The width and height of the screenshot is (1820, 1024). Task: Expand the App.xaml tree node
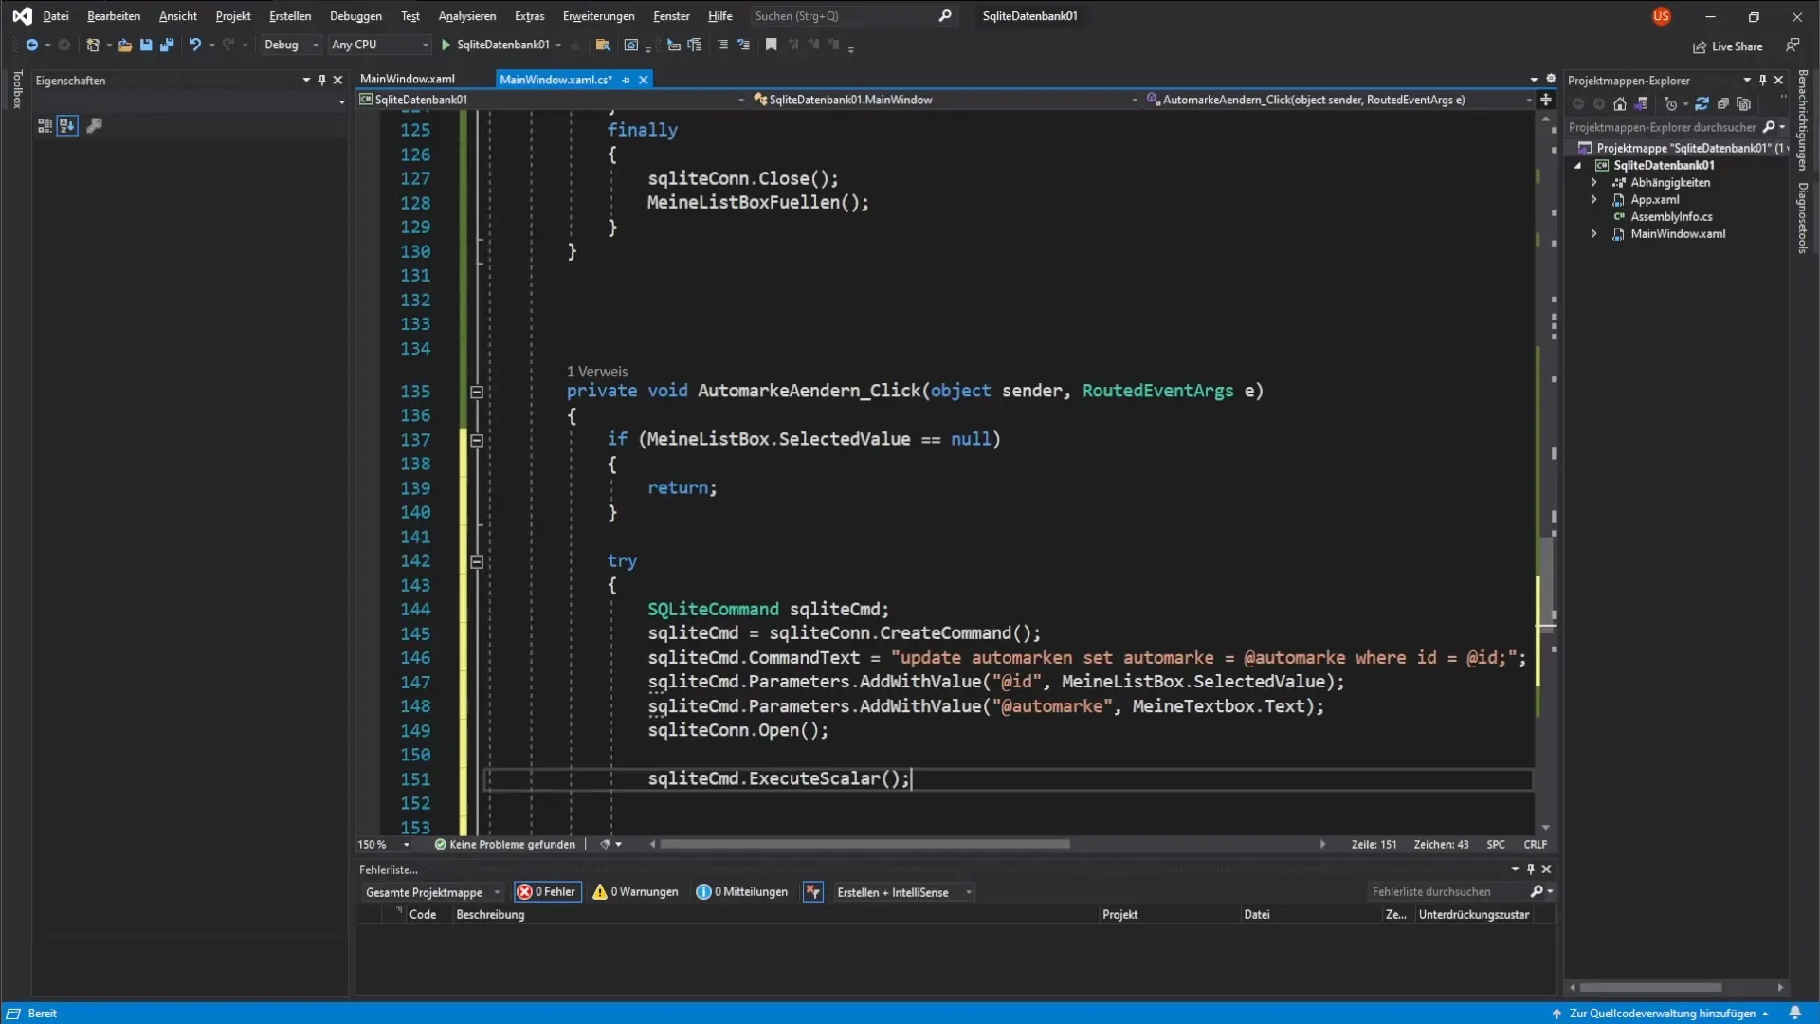point(1593,200)
